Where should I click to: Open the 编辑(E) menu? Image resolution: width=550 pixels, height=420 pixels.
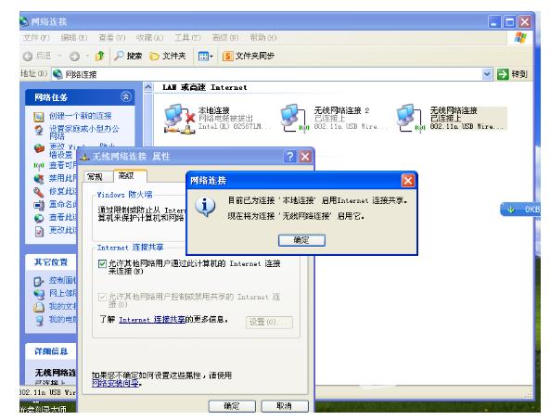point(73,37)
